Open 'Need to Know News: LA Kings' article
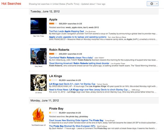Screen dimensions: 164x132 pos(89,89)
